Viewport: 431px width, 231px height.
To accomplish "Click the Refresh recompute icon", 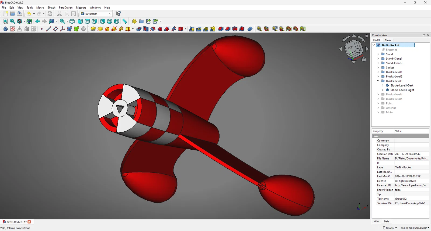I will 50,14.
